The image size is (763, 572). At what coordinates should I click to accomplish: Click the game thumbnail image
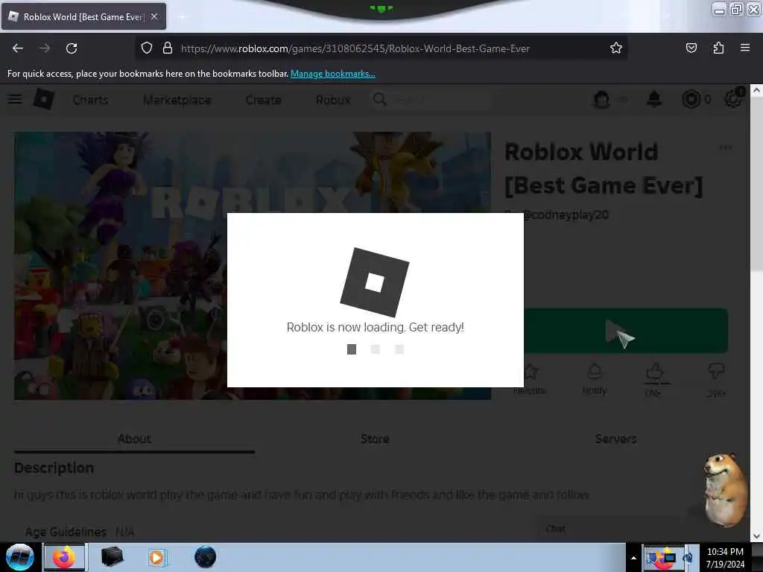(252, 266)
